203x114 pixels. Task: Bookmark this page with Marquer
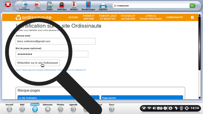(74, 6)
